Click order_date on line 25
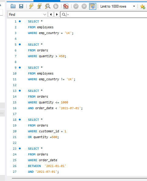Viewport: 147px width, 181px height. 48,160
